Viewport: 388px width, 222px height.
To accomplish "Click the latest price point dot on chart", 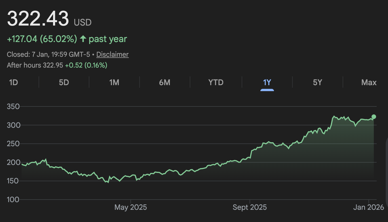I will click(374, 116).
